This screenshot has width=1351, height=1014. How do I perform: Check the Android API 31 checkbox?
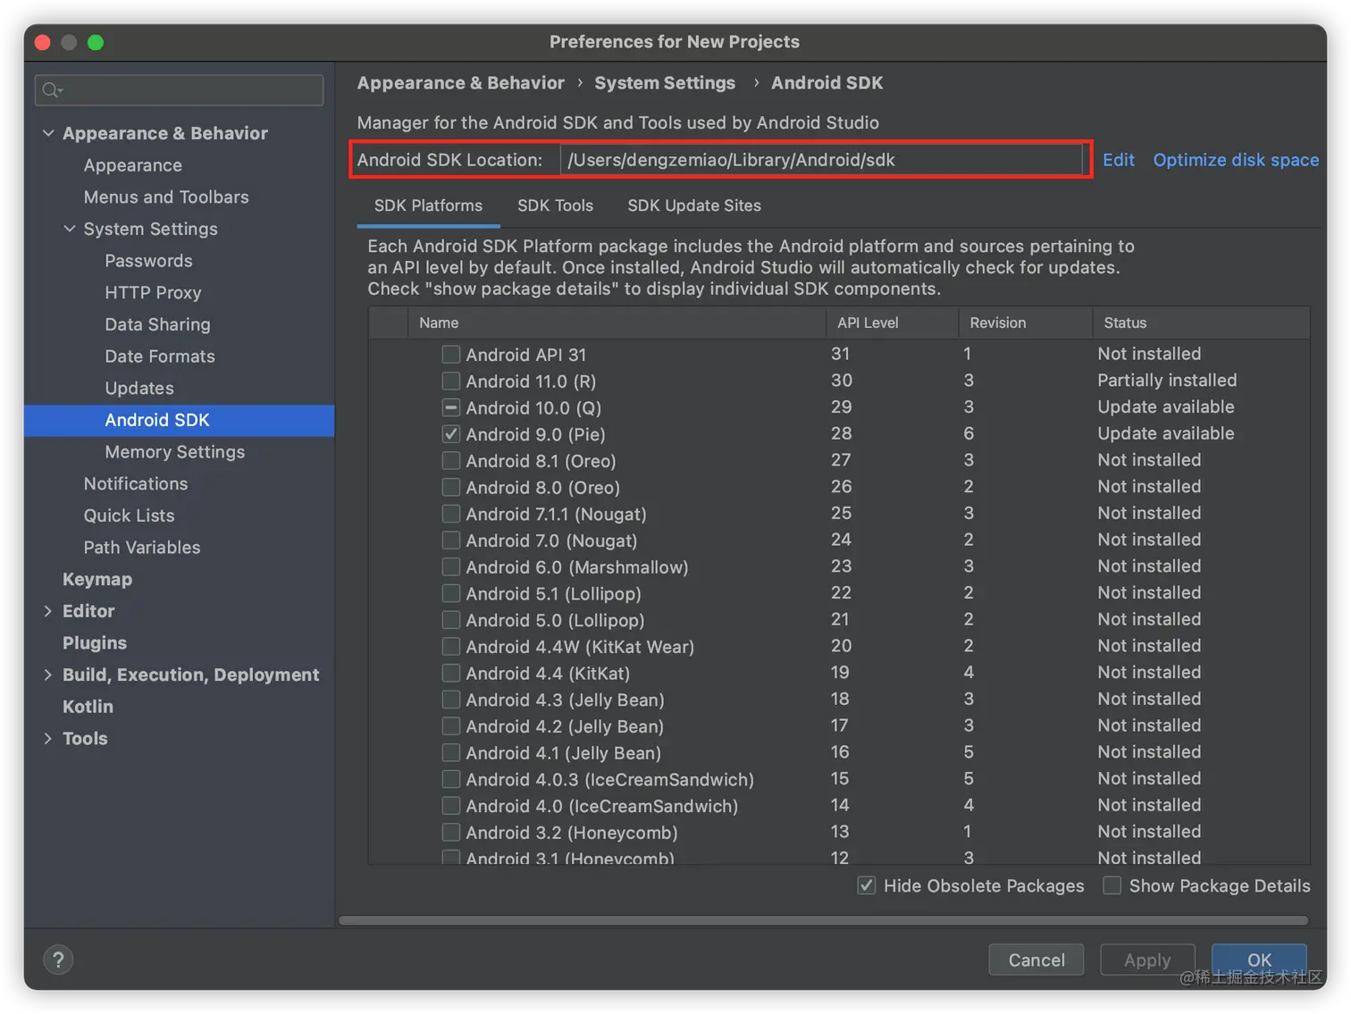[451, 355]
